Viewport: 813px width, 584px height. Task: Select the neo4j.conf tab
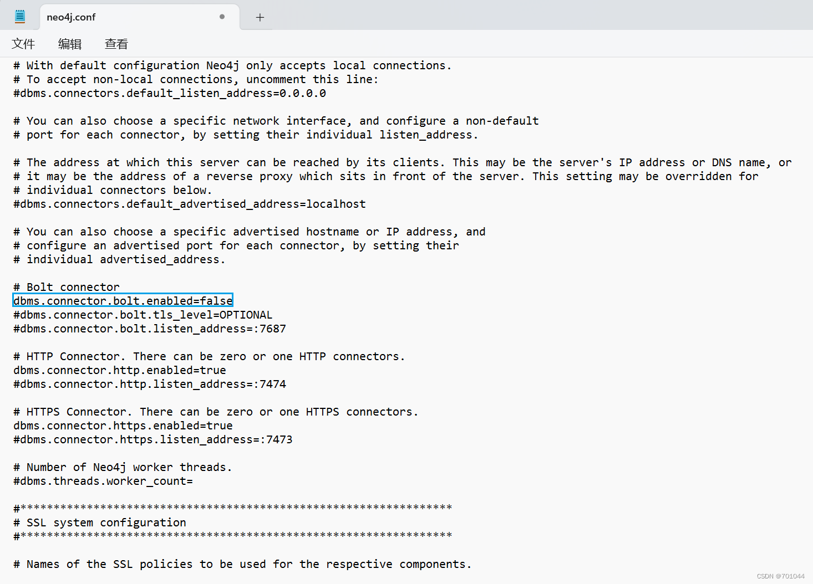pyautogui.click(x=140, y=17)
